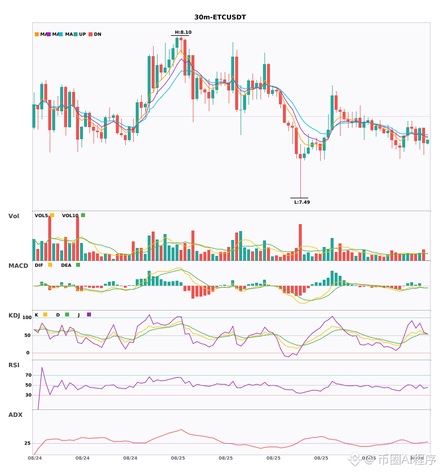Click the yellow DIF color swatch
Image resolution: width=440 pixels, height=472 pixels.
click(50, 265)
